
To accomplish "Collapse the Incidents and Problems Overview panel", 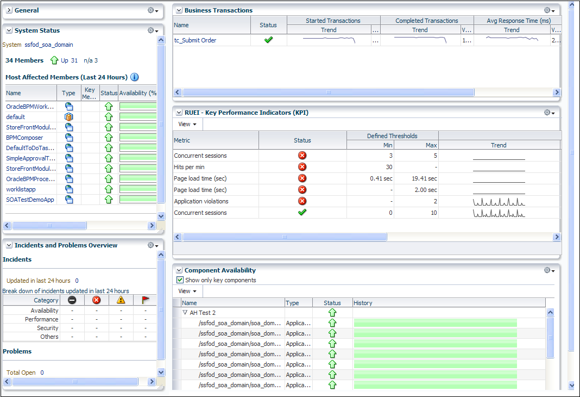I will [x=9, y=245].
